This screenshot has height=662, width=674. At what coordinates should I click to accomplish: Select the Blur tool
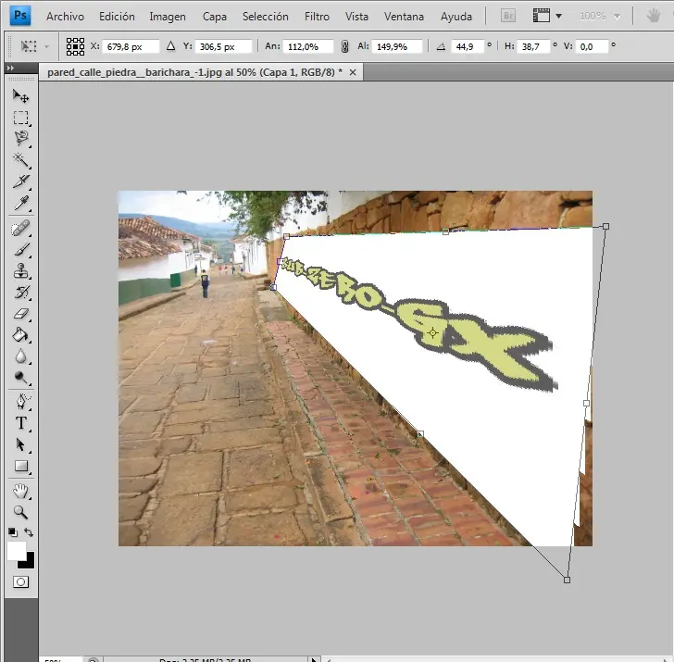pos(20,356)
